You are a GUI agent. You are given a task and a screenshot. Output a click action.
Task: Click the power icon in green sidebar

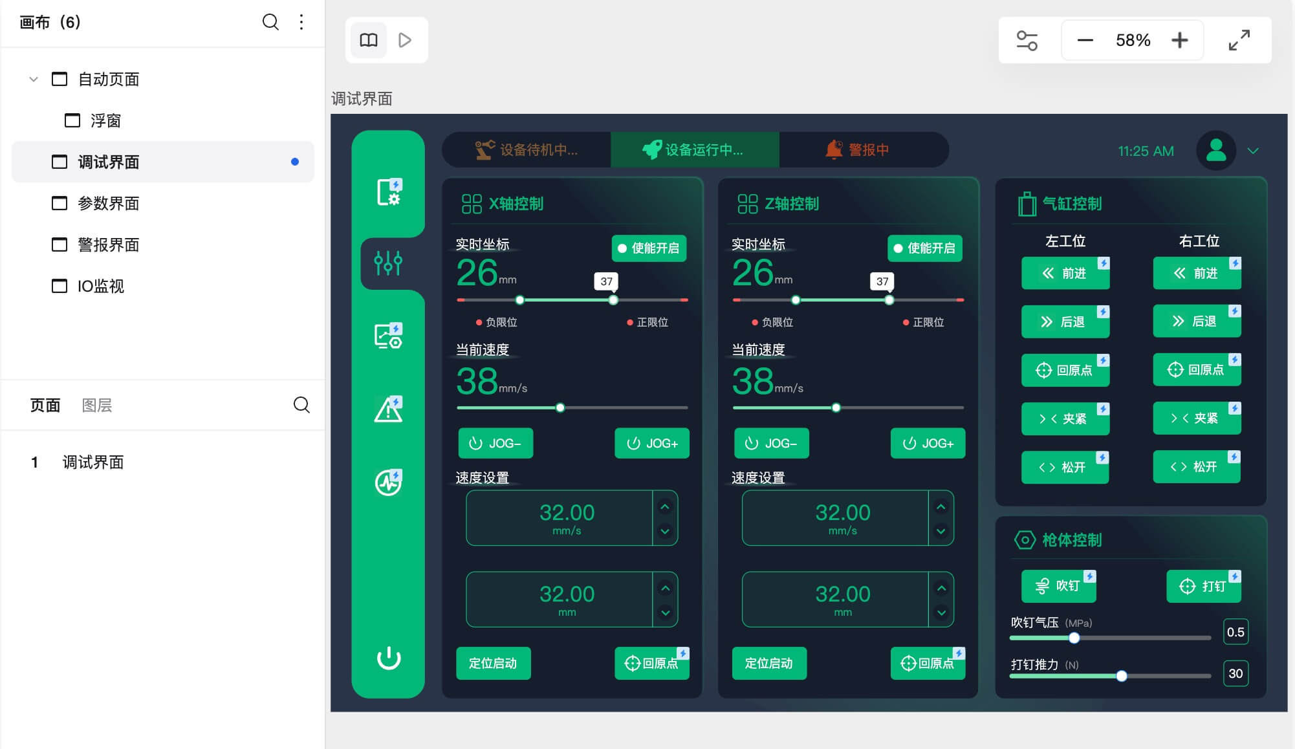click(388, 658)
